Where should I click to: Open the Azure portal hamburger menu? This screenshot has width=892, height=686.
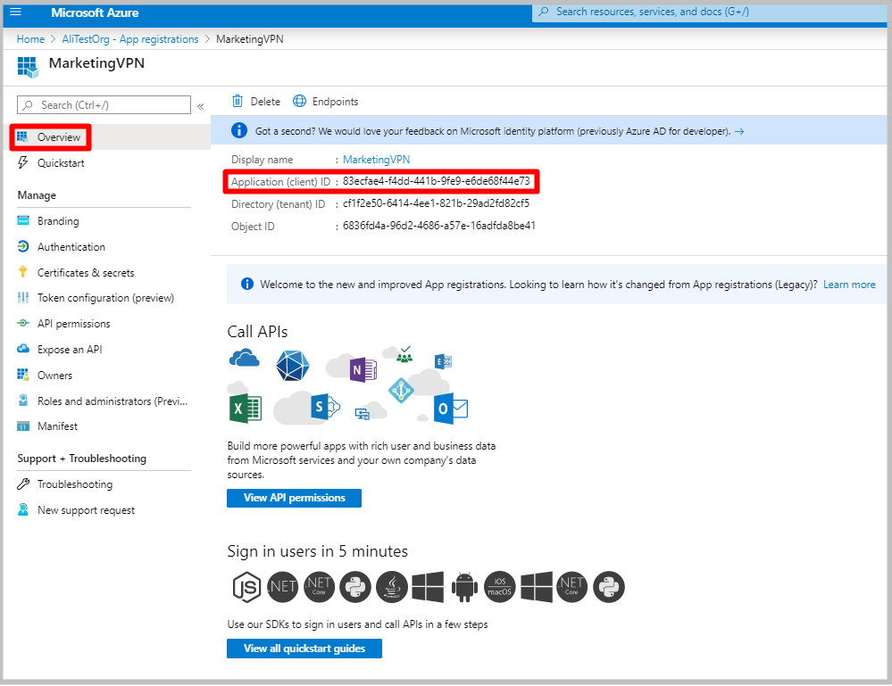15,12
